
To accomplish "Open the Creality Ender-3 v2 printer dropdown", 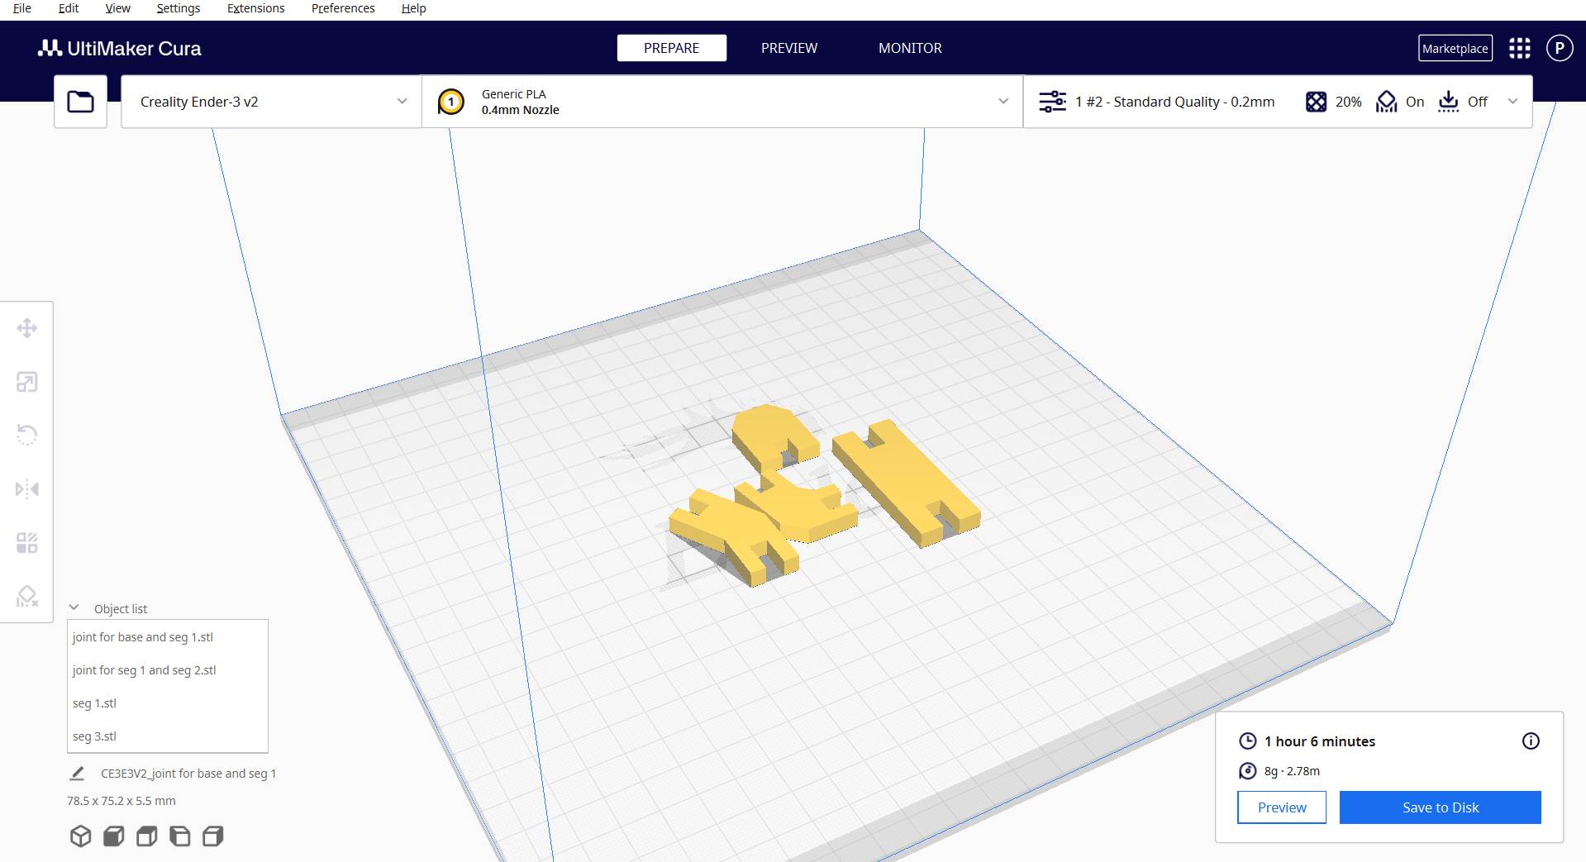I will [x=271, y=102].
